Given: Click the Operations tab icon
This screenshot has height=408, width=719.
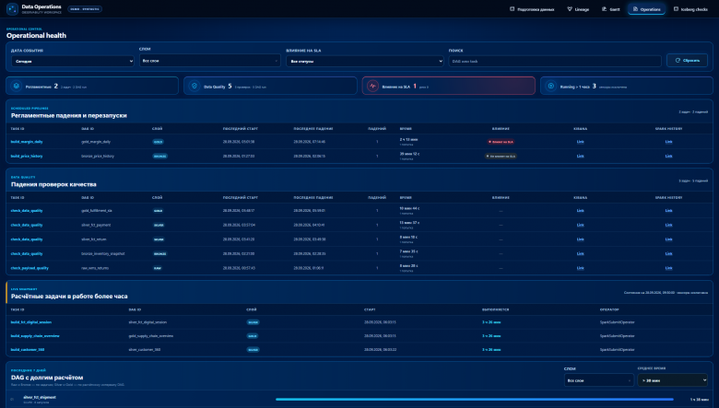Looking at the screenshot, I should coord(635,9).
